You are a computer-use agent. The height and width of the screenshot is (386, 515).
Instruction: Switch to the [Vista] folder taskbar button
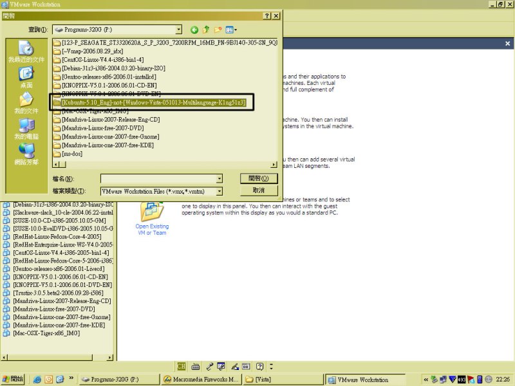(283, 380)
